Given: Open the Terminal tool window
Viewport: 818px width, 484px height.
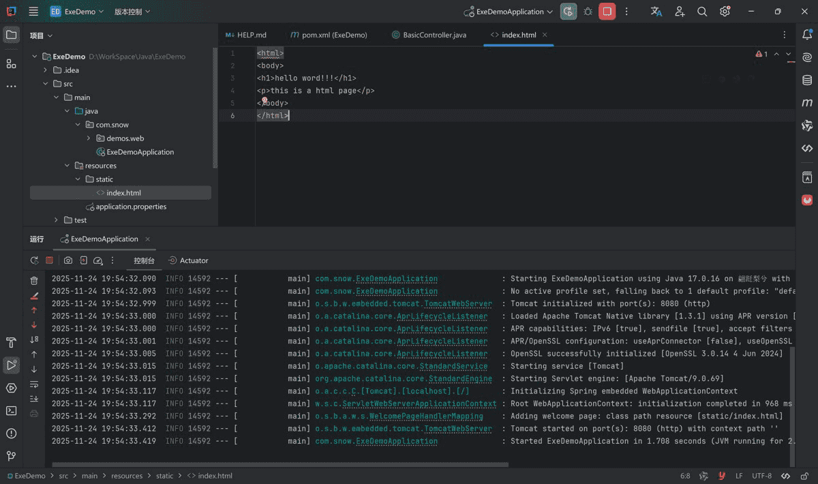Looking at the screenshot, I should 11,410.
